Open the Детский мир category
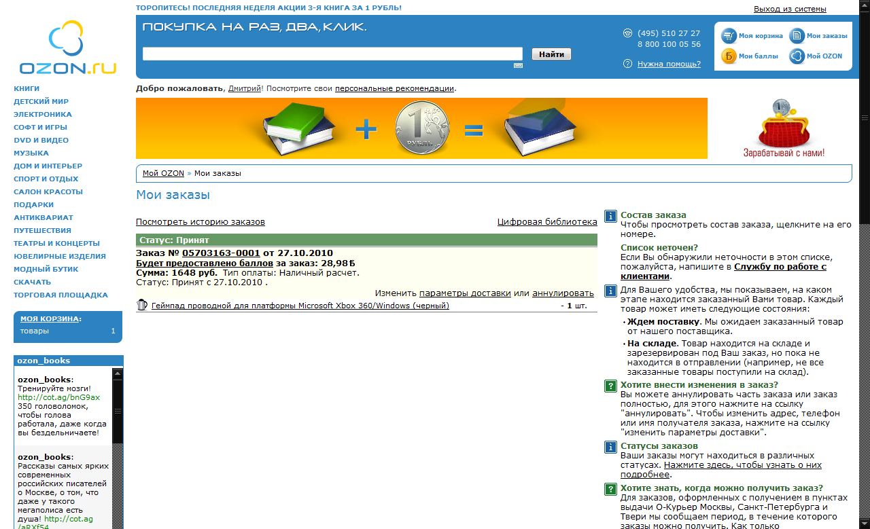This screenshot has height=529, width=870. click(x=41, y=101)
